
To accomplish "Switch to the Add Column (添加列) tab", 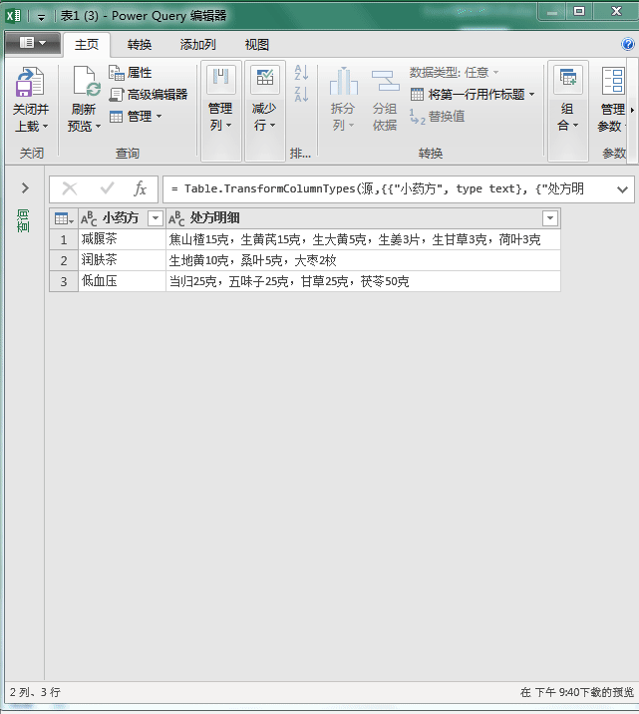I will click(x=197, y=45).
